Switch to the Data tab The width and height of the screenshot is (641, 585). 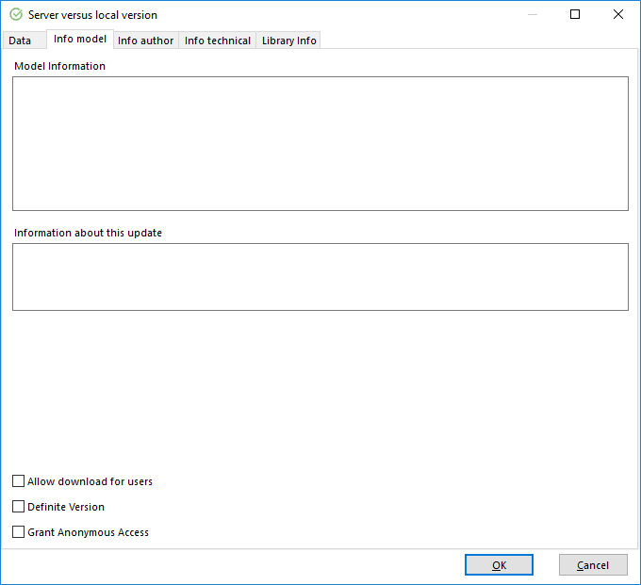(24, 41)
